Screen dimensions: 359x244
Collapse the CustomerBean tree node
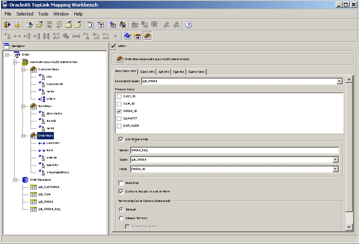23,69
